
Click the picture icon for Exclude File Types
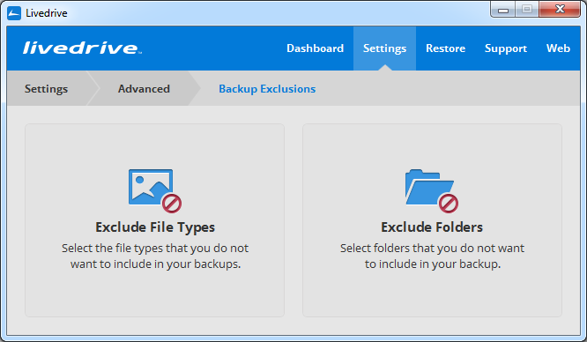[x=151, y=187]
